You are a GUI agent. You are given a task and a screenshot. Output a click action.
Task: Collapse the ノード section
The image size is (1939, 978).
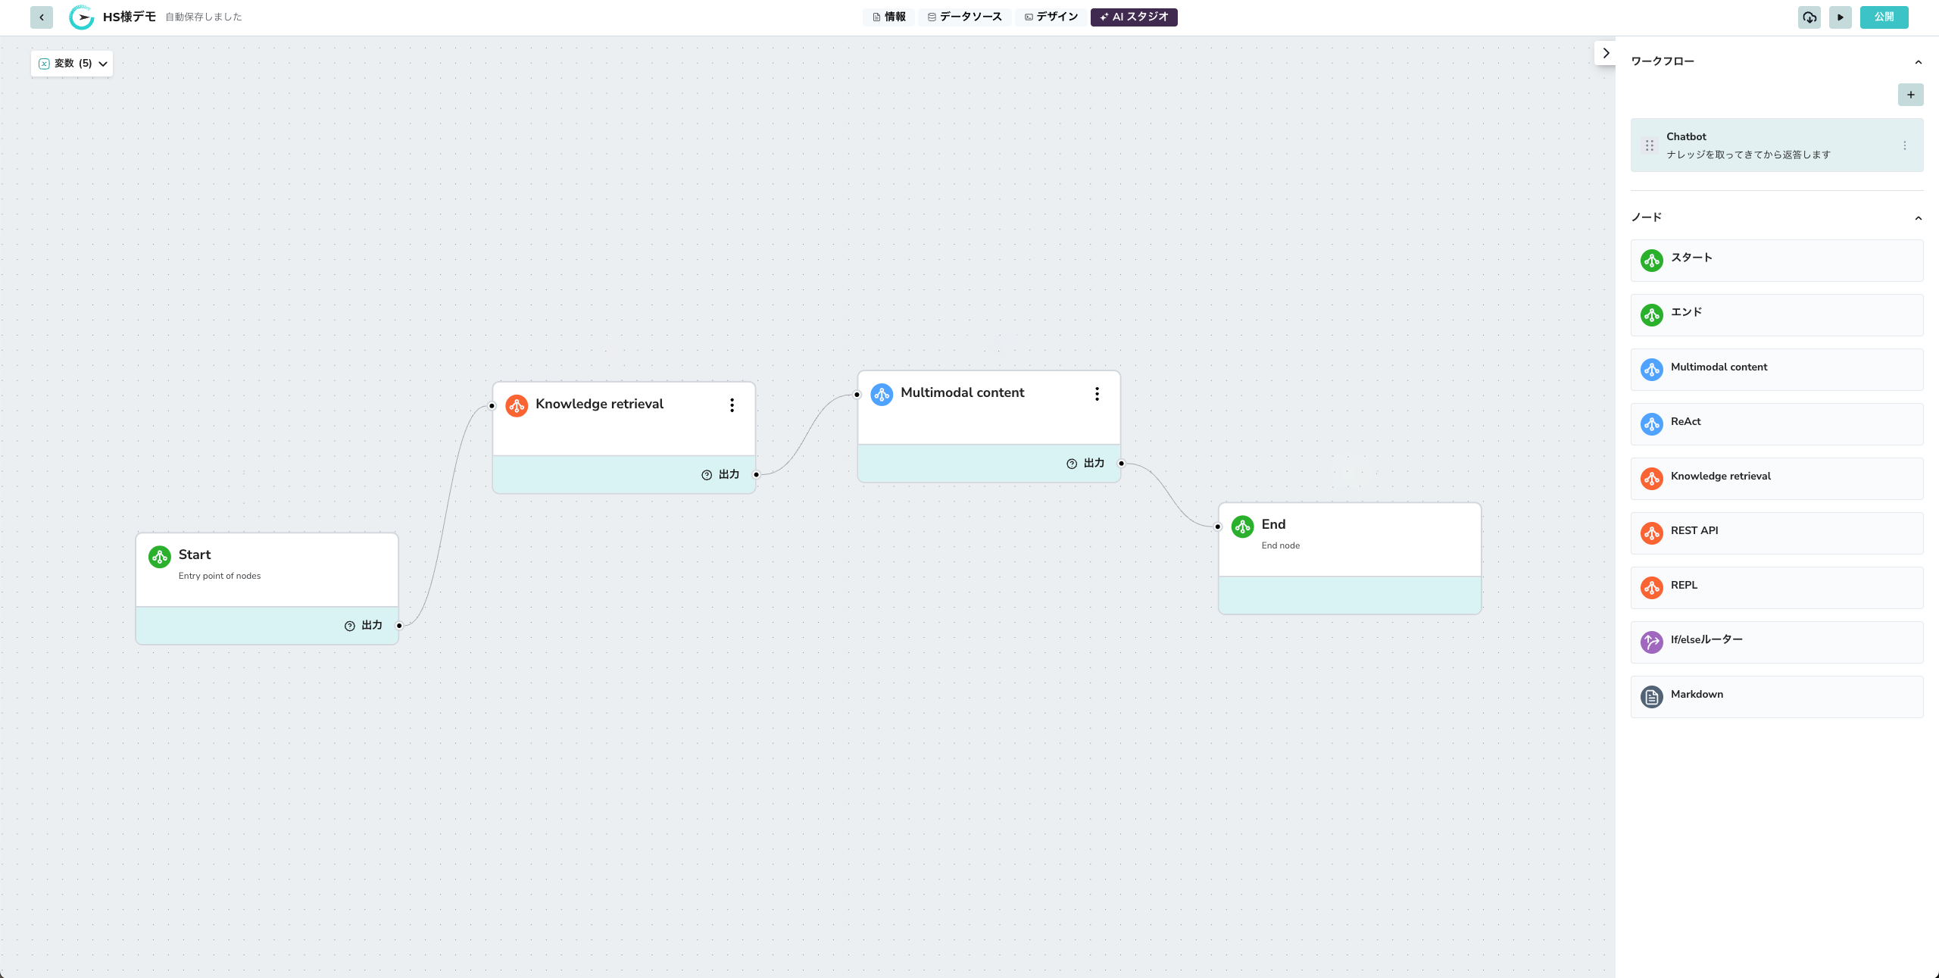[x=1918, y=218]
